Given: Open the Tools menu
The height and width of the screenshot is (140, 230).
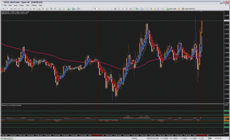Looking at the screenshot, I should (x=28, y=5).
